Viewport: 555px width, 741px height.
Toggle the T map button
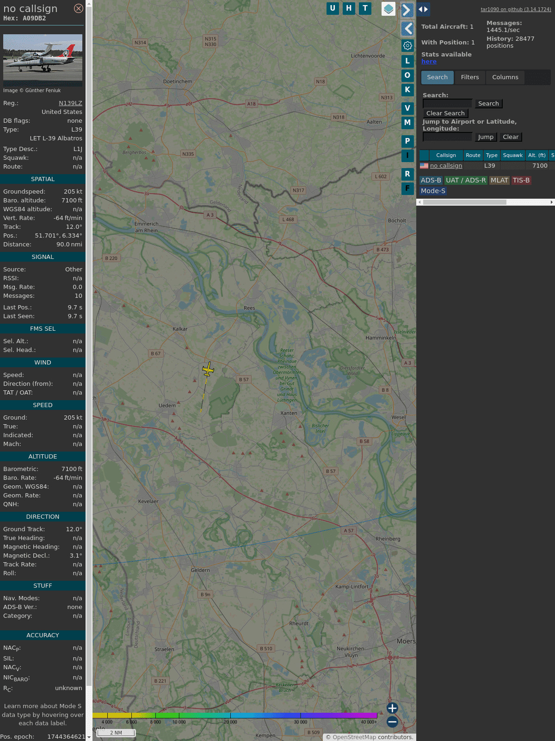[x=365, y=8]
